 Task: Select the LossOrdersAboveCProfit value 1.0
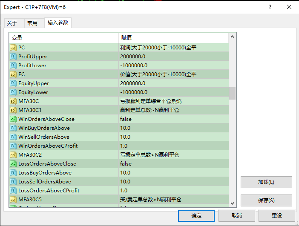tap(124, 191)
